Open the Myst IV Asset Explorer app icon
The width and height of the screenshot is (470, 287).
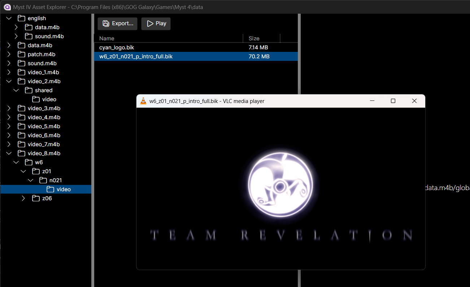coord(7,7)
